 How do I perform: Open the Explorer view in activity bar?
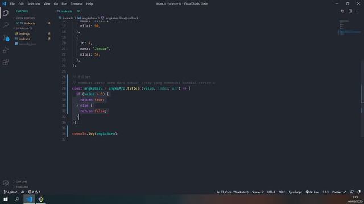(x=6, y=12)
